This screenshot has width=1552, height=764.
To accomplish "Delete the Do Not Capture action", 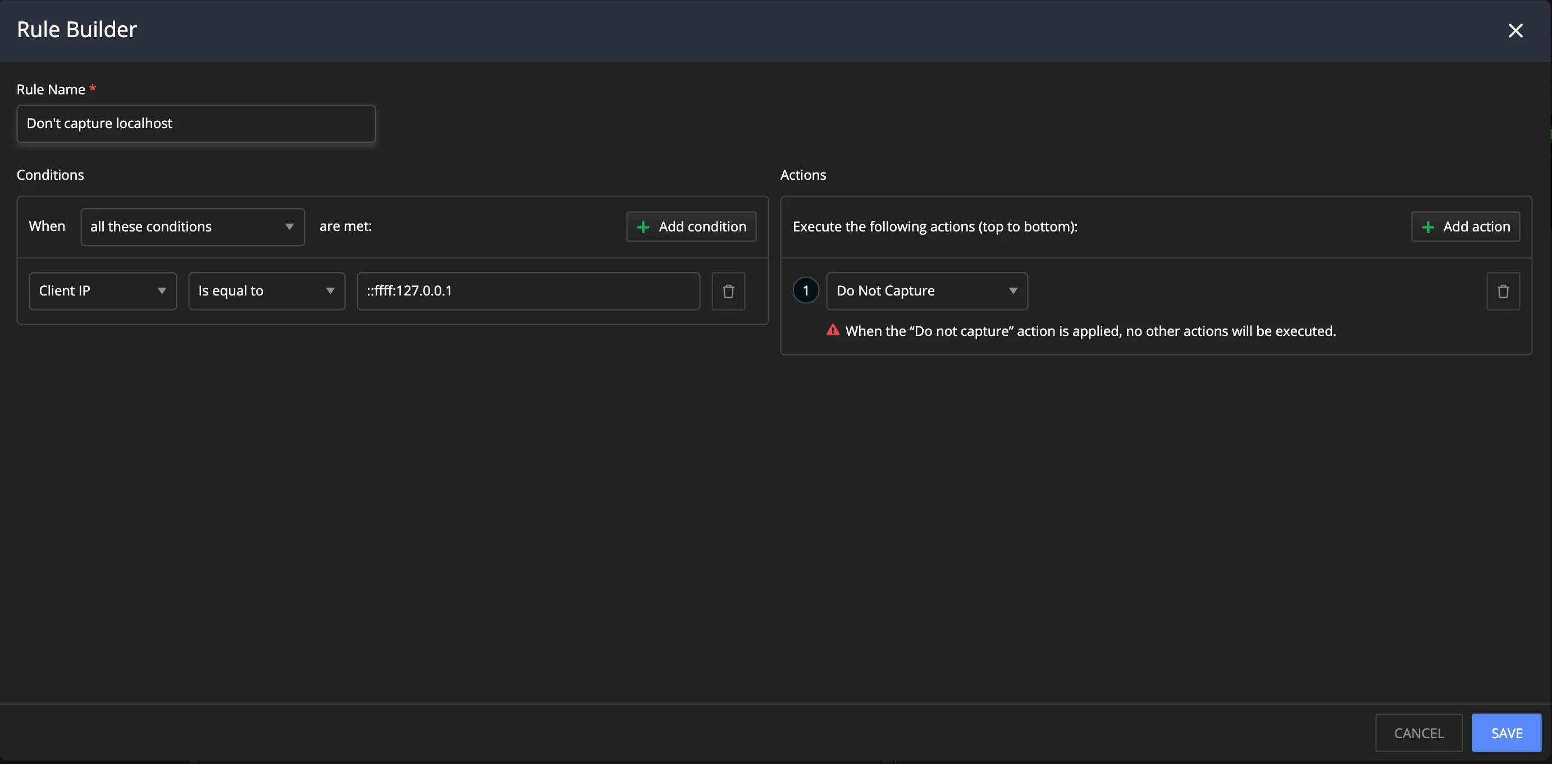I will [1503, 291].
